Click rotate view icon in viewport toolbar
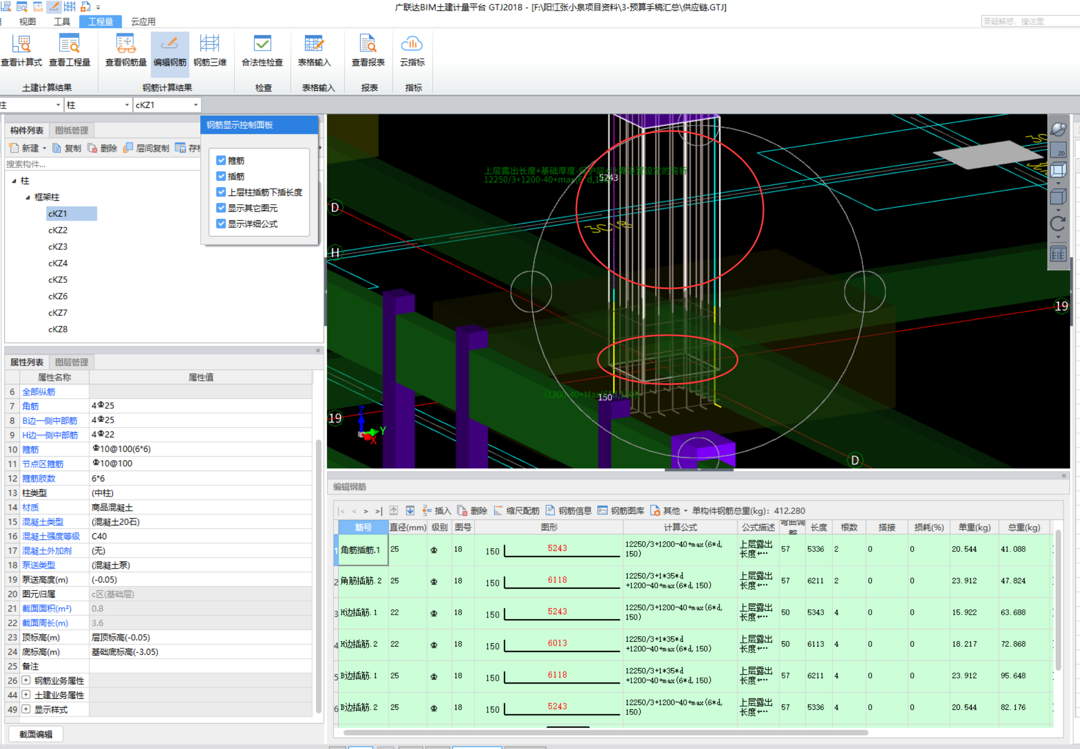The height and width of the screenshot is (749, 1080). click(x=1058, y=224)
